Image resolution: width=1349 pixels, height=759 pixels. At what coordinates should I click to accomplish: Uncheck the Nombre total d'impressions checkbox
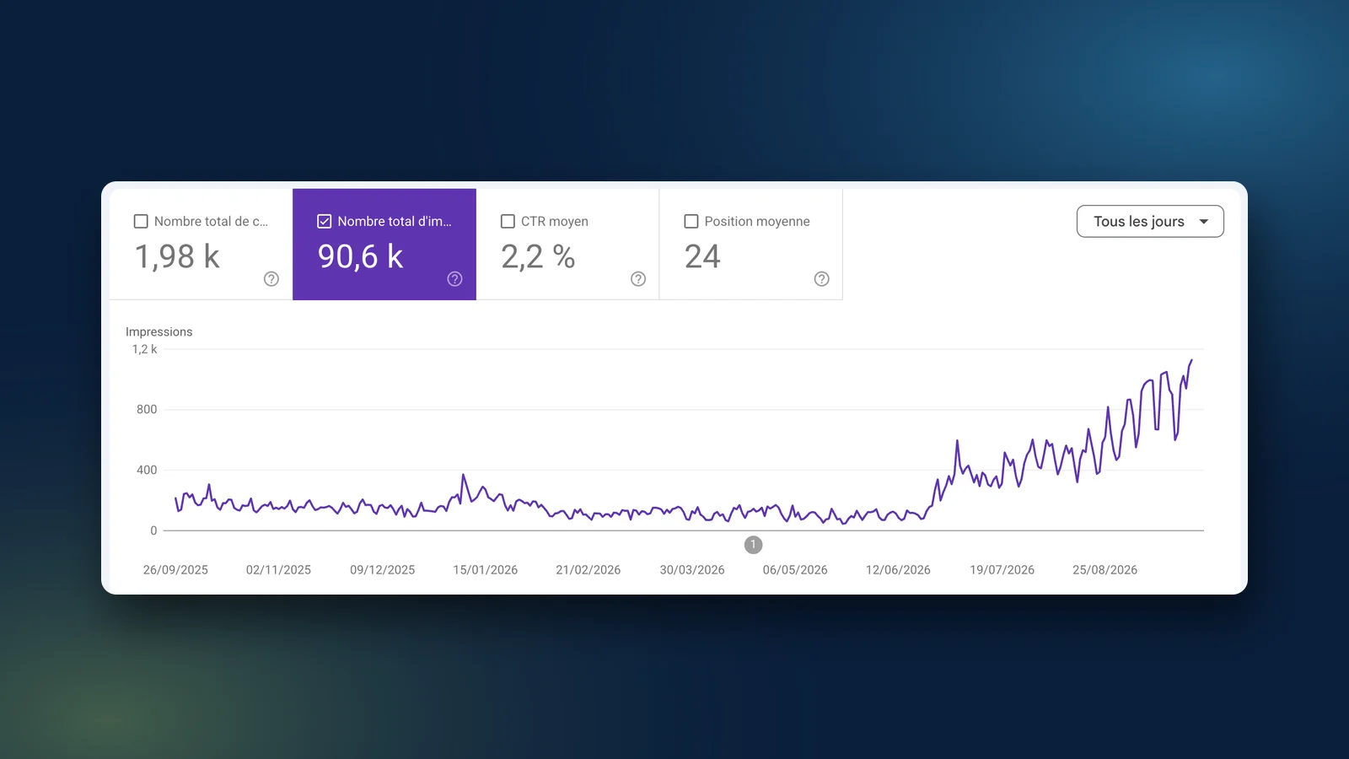tap(325, 221)
